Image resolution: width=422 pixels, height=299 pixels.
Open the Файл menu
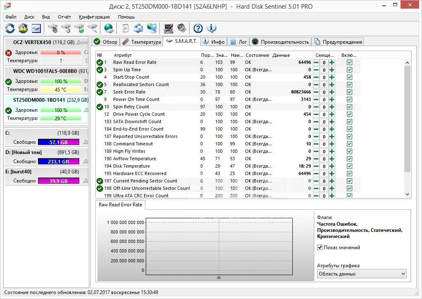coord(11,17)
